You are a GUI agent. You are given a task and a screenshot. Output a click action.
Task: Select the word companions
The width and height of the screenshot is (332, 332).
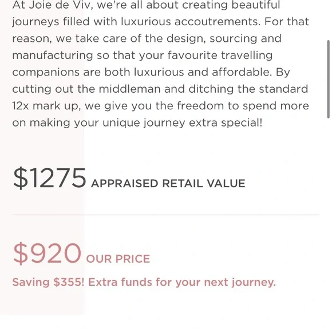pos(46,73)
